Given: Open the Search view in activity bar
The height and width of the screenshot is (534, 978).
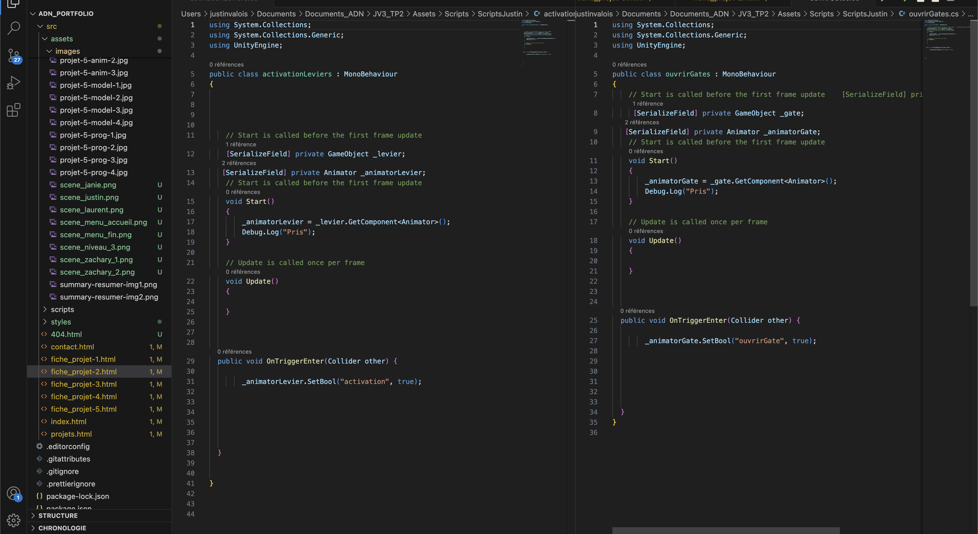Looking at the screenshot, I should pyautogui.click(x=14, y=28).
